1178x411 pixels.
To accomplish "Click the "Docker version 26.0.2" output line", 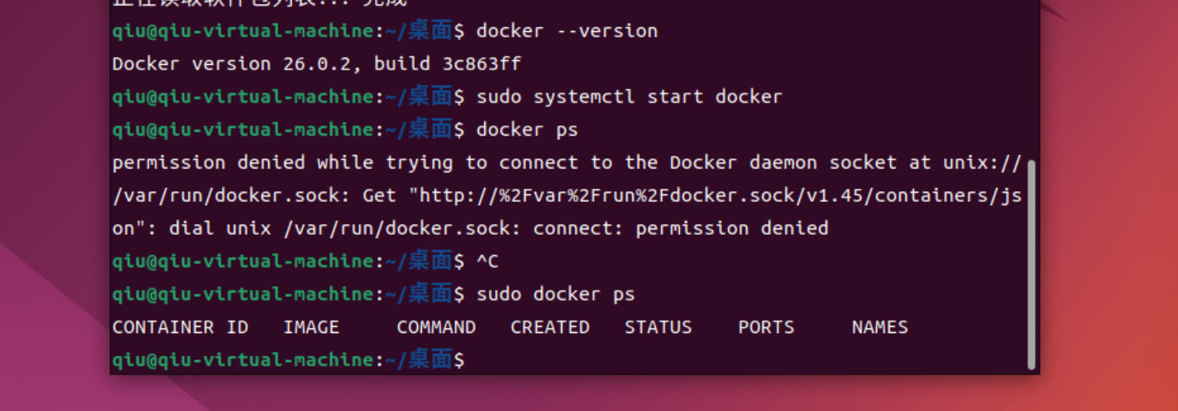I will click(x=232, y=64).
